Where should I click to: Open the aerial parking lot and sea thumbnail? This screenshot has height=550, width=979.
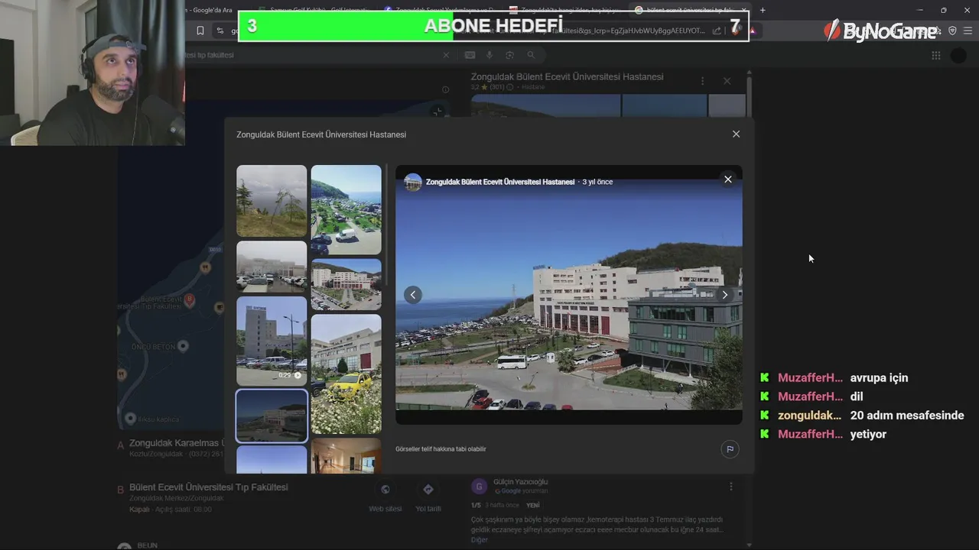pyautogui.click(x=346, y=209)
